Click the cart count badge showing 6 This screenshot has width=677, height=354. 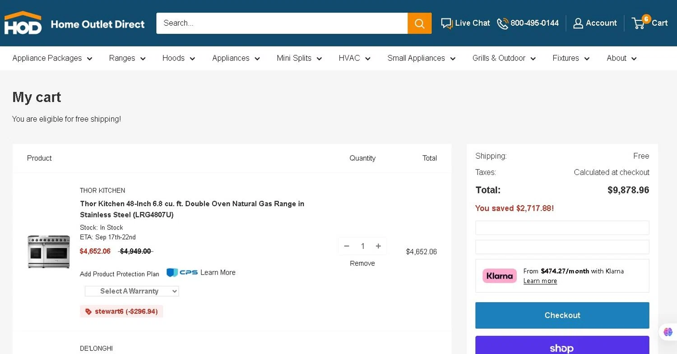(x=646, y=19)
